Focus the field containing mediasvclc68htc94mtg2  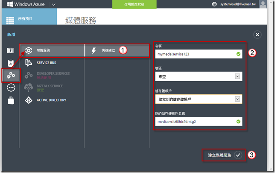(199, 122)
